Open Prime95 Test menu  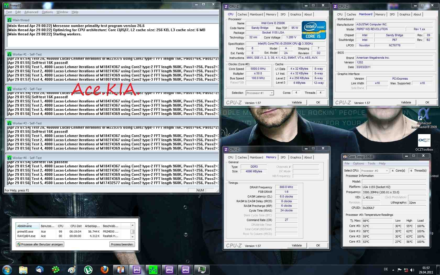9,12
